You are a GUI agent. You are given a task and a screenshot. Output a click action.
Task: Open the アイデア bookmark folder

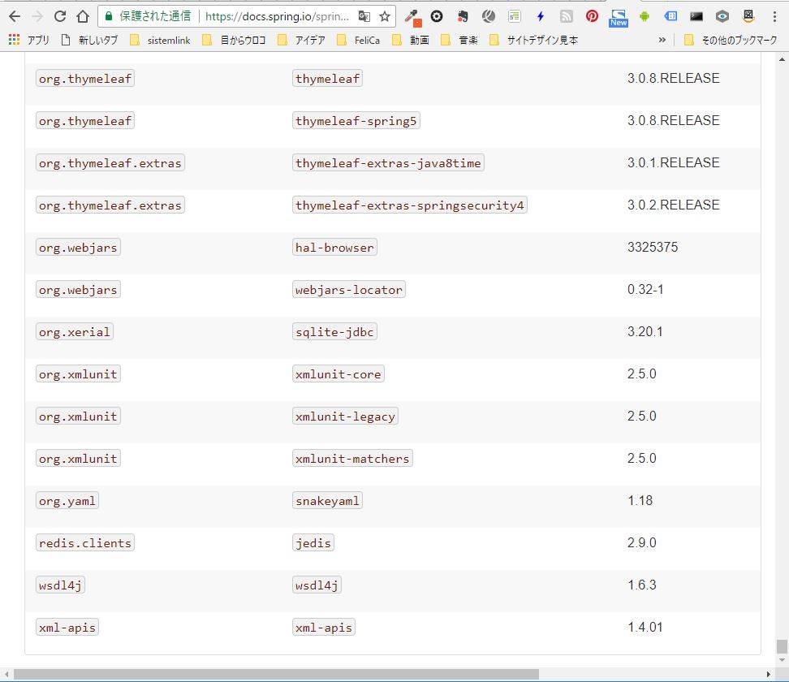(301, 40)
